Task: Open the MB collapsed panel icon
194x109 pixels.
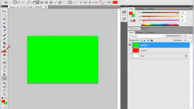Action: click(124, 12)
